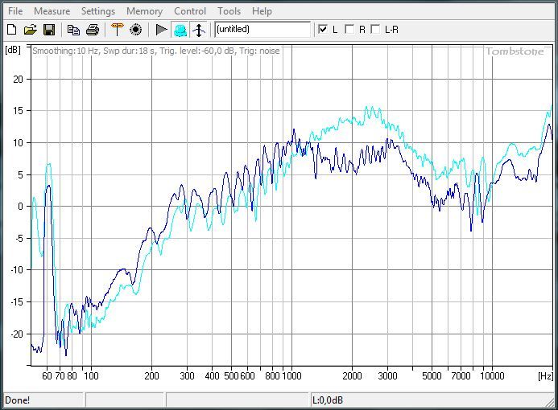Viewport: 558px width, 410px height.
Task: Uncheck the L channel checkbox
Action: [x=324, y=30]
